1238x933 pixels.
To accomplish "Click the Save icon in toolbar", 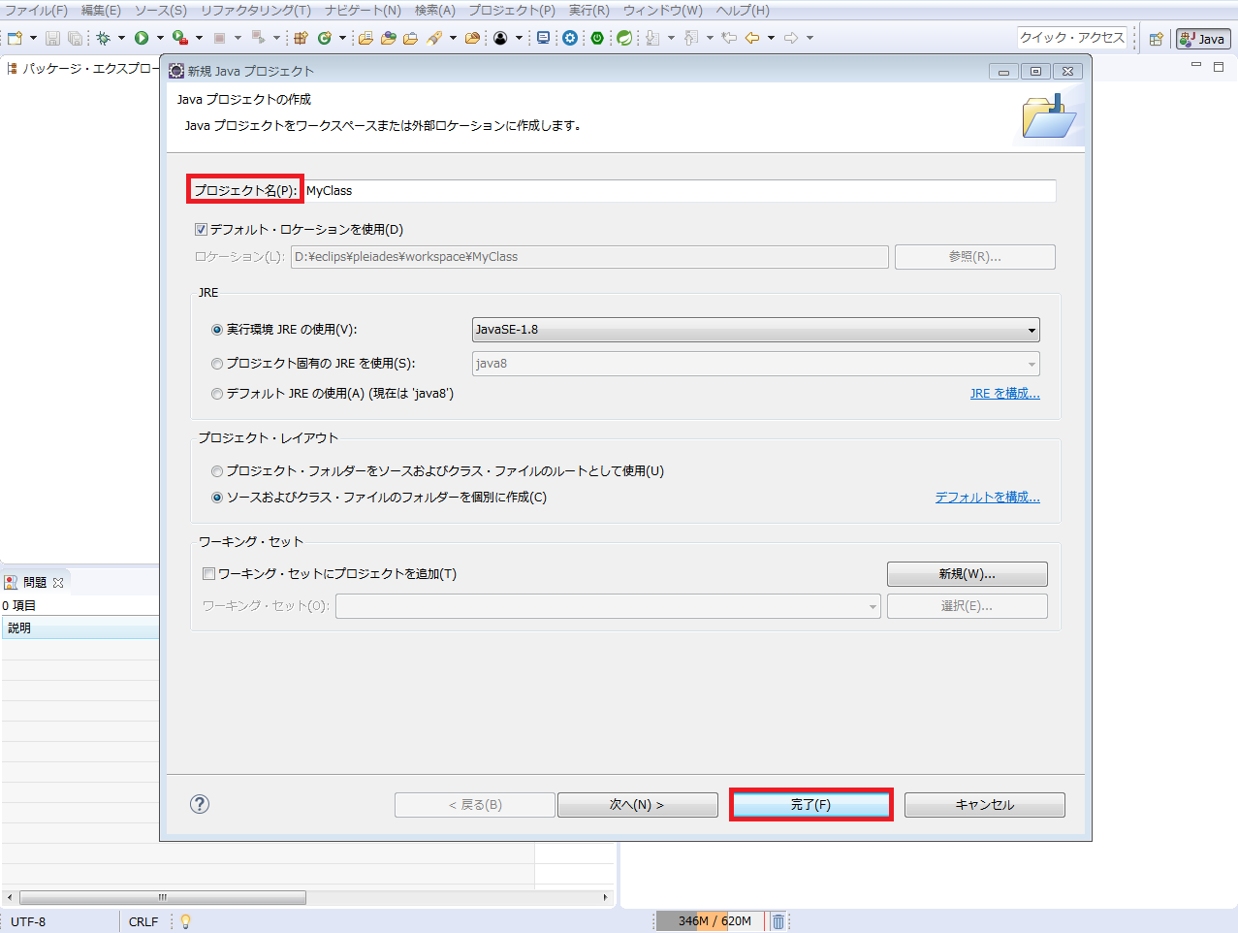I will click(x=52, y=38).
